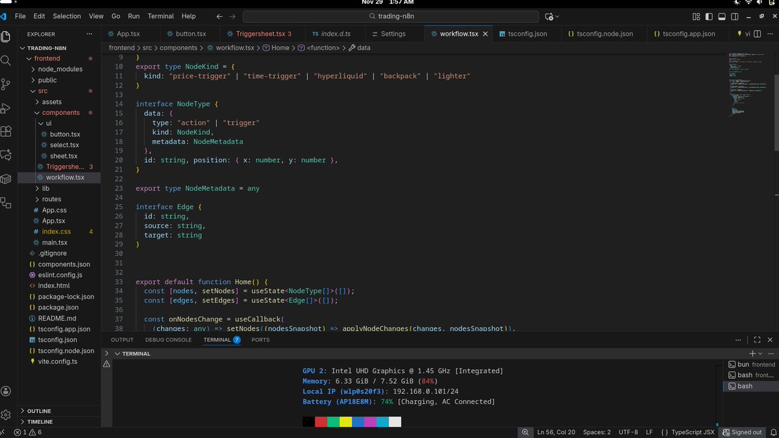Viewport: 779px width, 438px height.
Task: Open the Run and Debug view
Action: pos(6,108)
